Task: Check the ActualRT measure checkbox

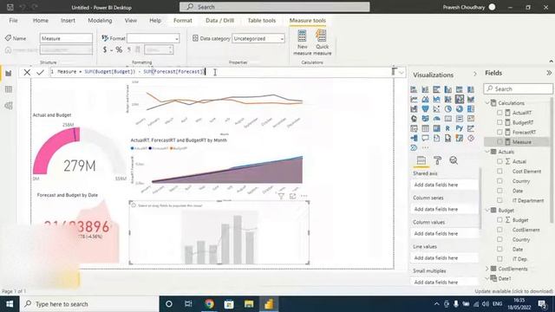Action: (x=499, y=113)
